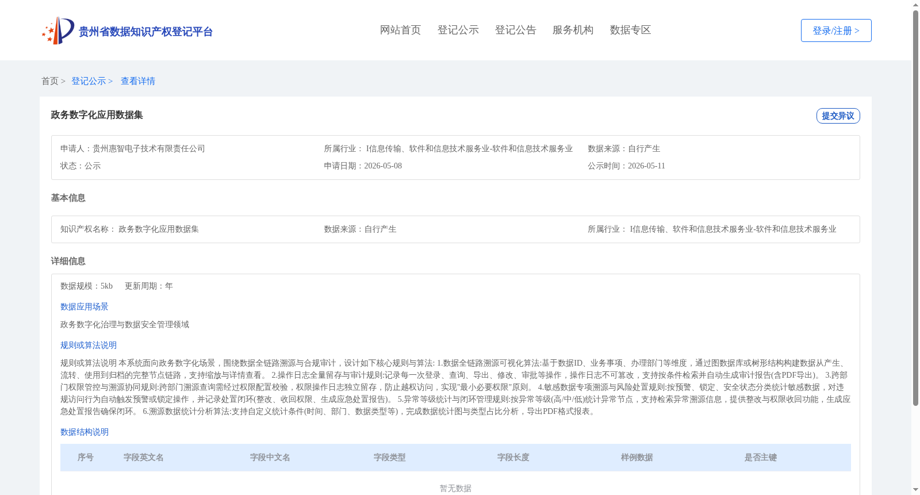The height and width of the screenshot is (495, 920).
Task: Click the 样例数据 column header
Action: coord(637,458)
